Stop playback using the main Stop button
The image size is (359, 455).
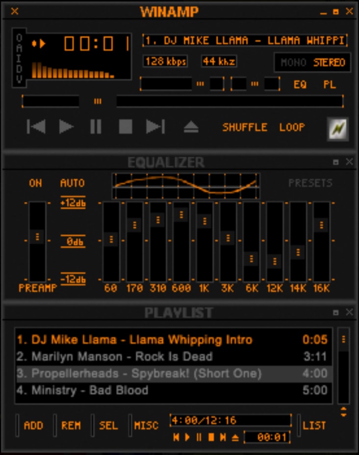click(x=126, y=127)
